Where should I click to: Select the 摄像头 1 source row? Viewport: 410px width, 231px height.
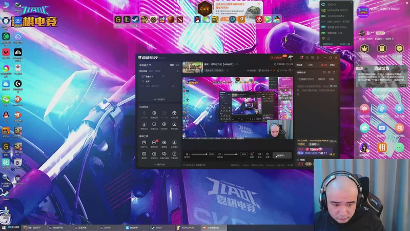point(159,76)
